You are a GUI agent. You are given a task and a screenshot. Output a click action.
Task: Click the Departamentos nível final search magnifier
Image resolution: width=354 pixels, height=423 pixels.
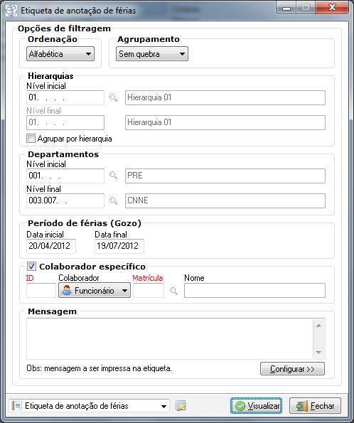[113, 200]
